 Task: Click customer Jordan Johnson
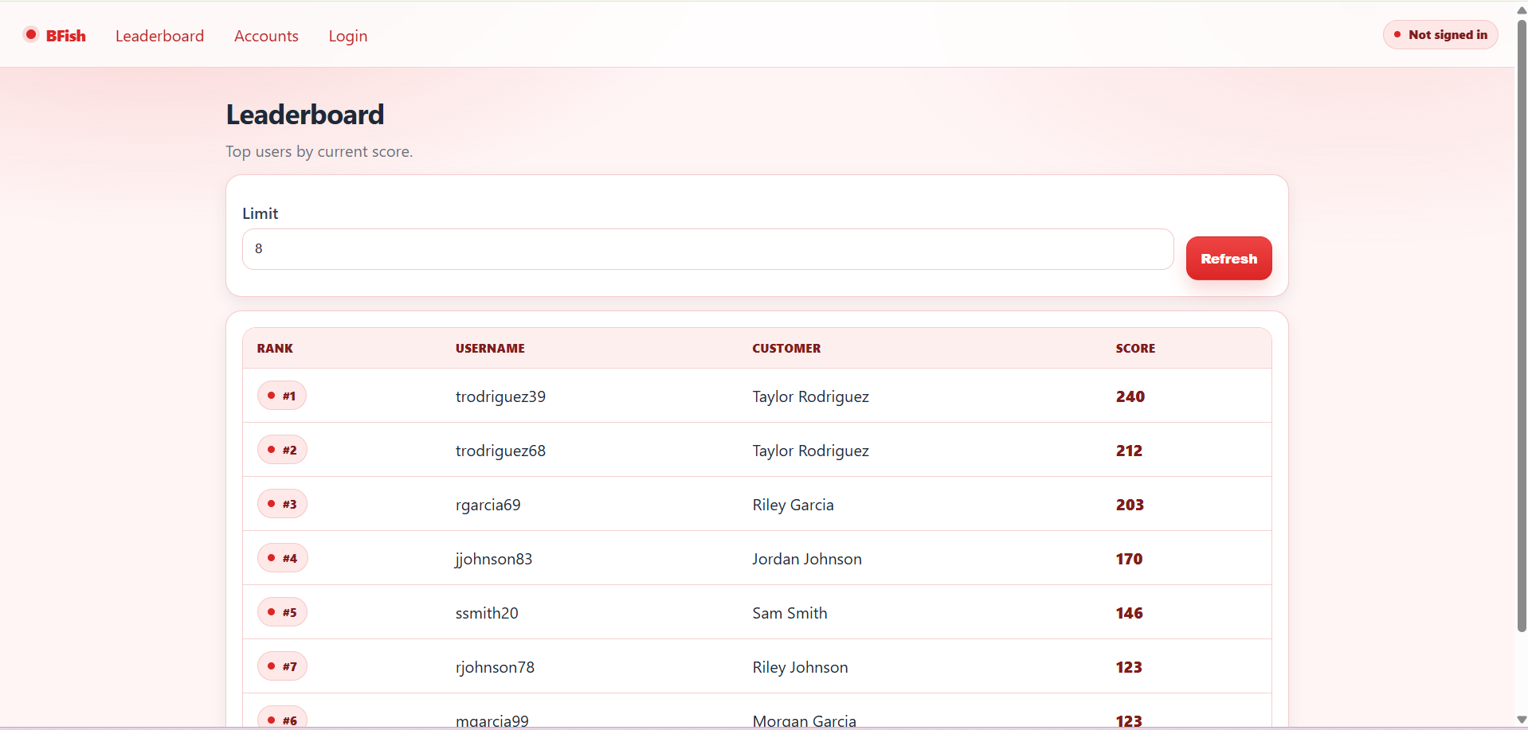pos(807,559)
